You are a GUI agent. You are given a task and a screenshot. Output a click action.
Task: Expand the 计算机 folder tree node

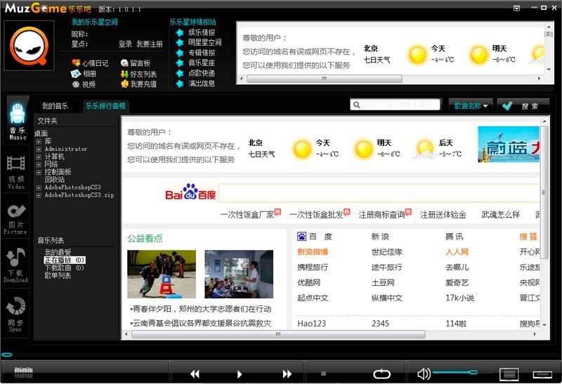[39, 157]
